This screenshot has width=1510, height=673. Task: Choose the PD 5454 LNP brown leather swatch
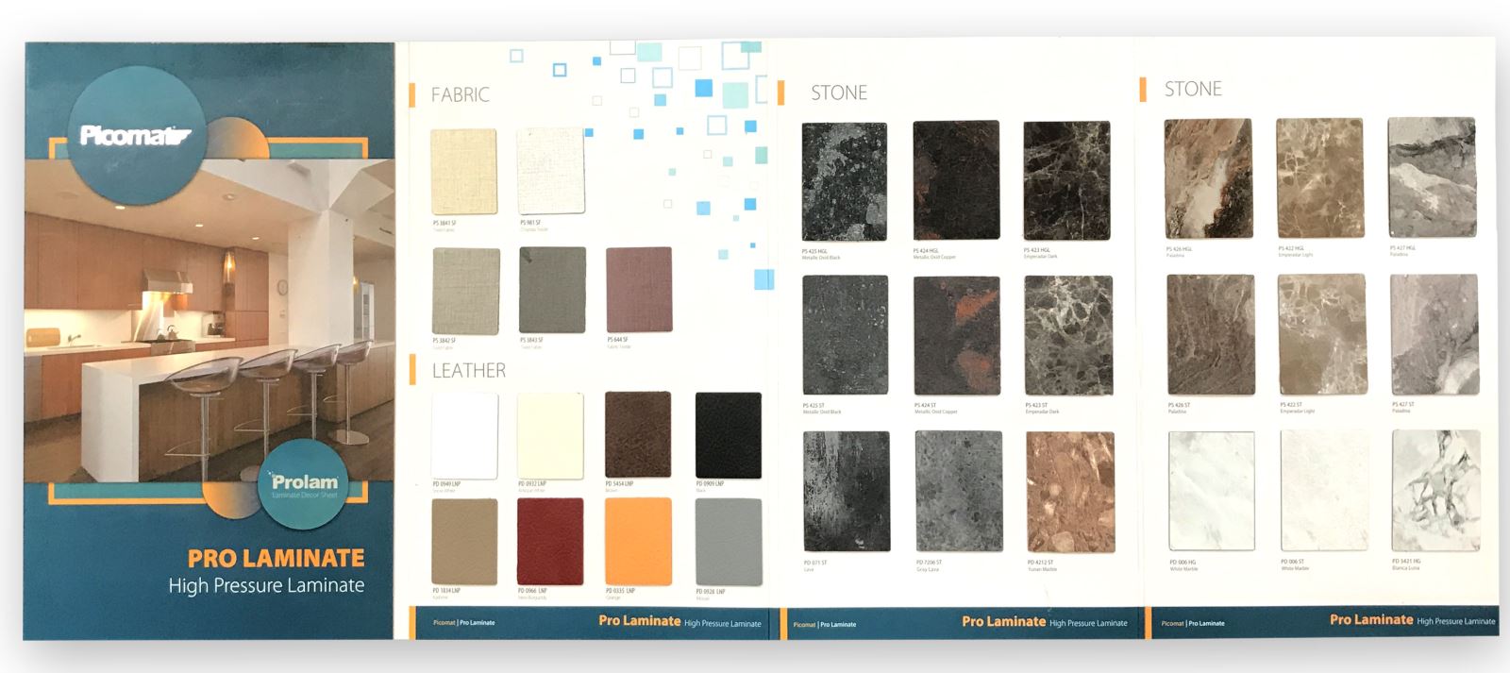[x=638, y=435]
